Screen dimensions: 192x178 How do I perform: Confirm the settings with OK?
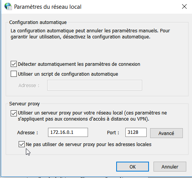click(x=133, y=167)
